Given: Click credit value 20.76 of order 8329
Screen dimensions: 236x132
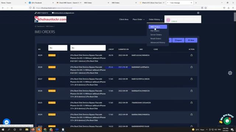Looking at the screenshot, I should 111,55.
